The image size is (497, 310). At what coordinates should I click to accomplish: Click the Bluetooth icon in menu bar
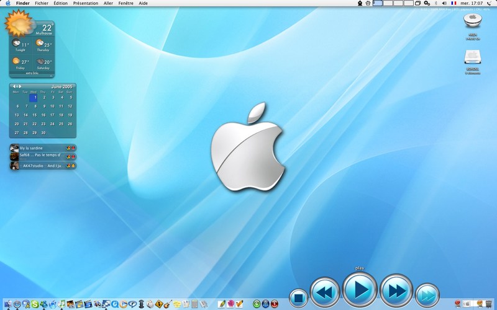pos(436,3)
